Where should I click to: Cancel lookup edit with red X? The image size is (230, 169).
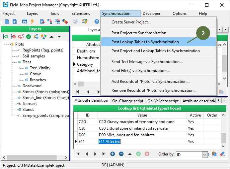point(147,154)
